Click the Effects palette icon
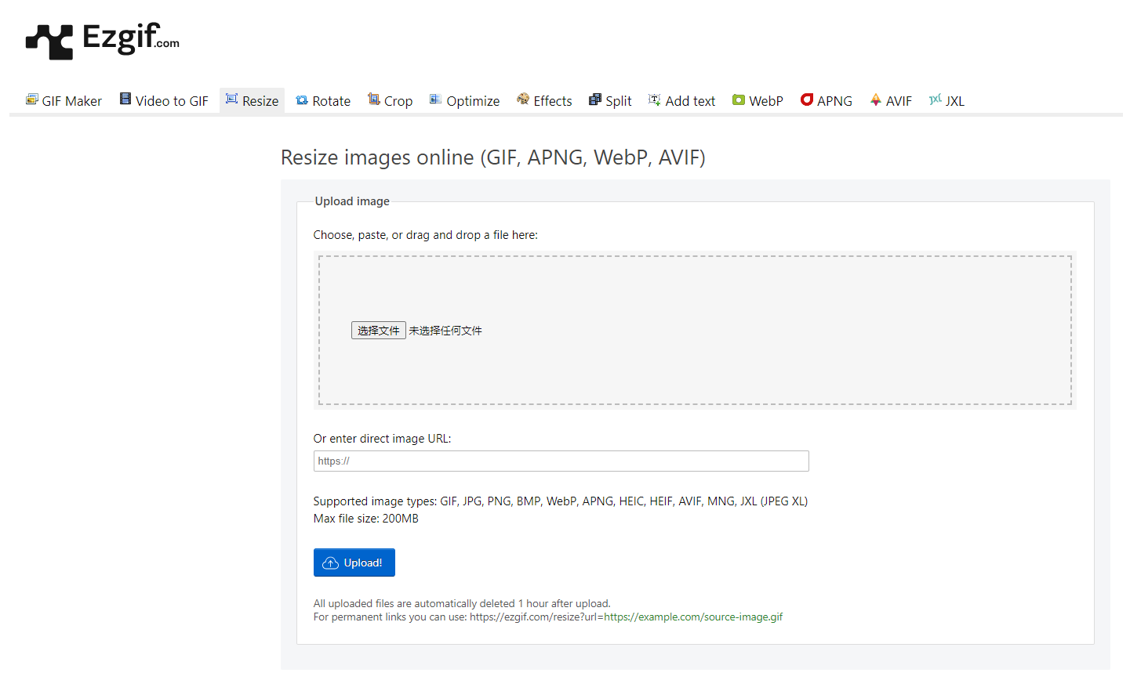This screenshot has width=1130, height=680. pos(523,99)
